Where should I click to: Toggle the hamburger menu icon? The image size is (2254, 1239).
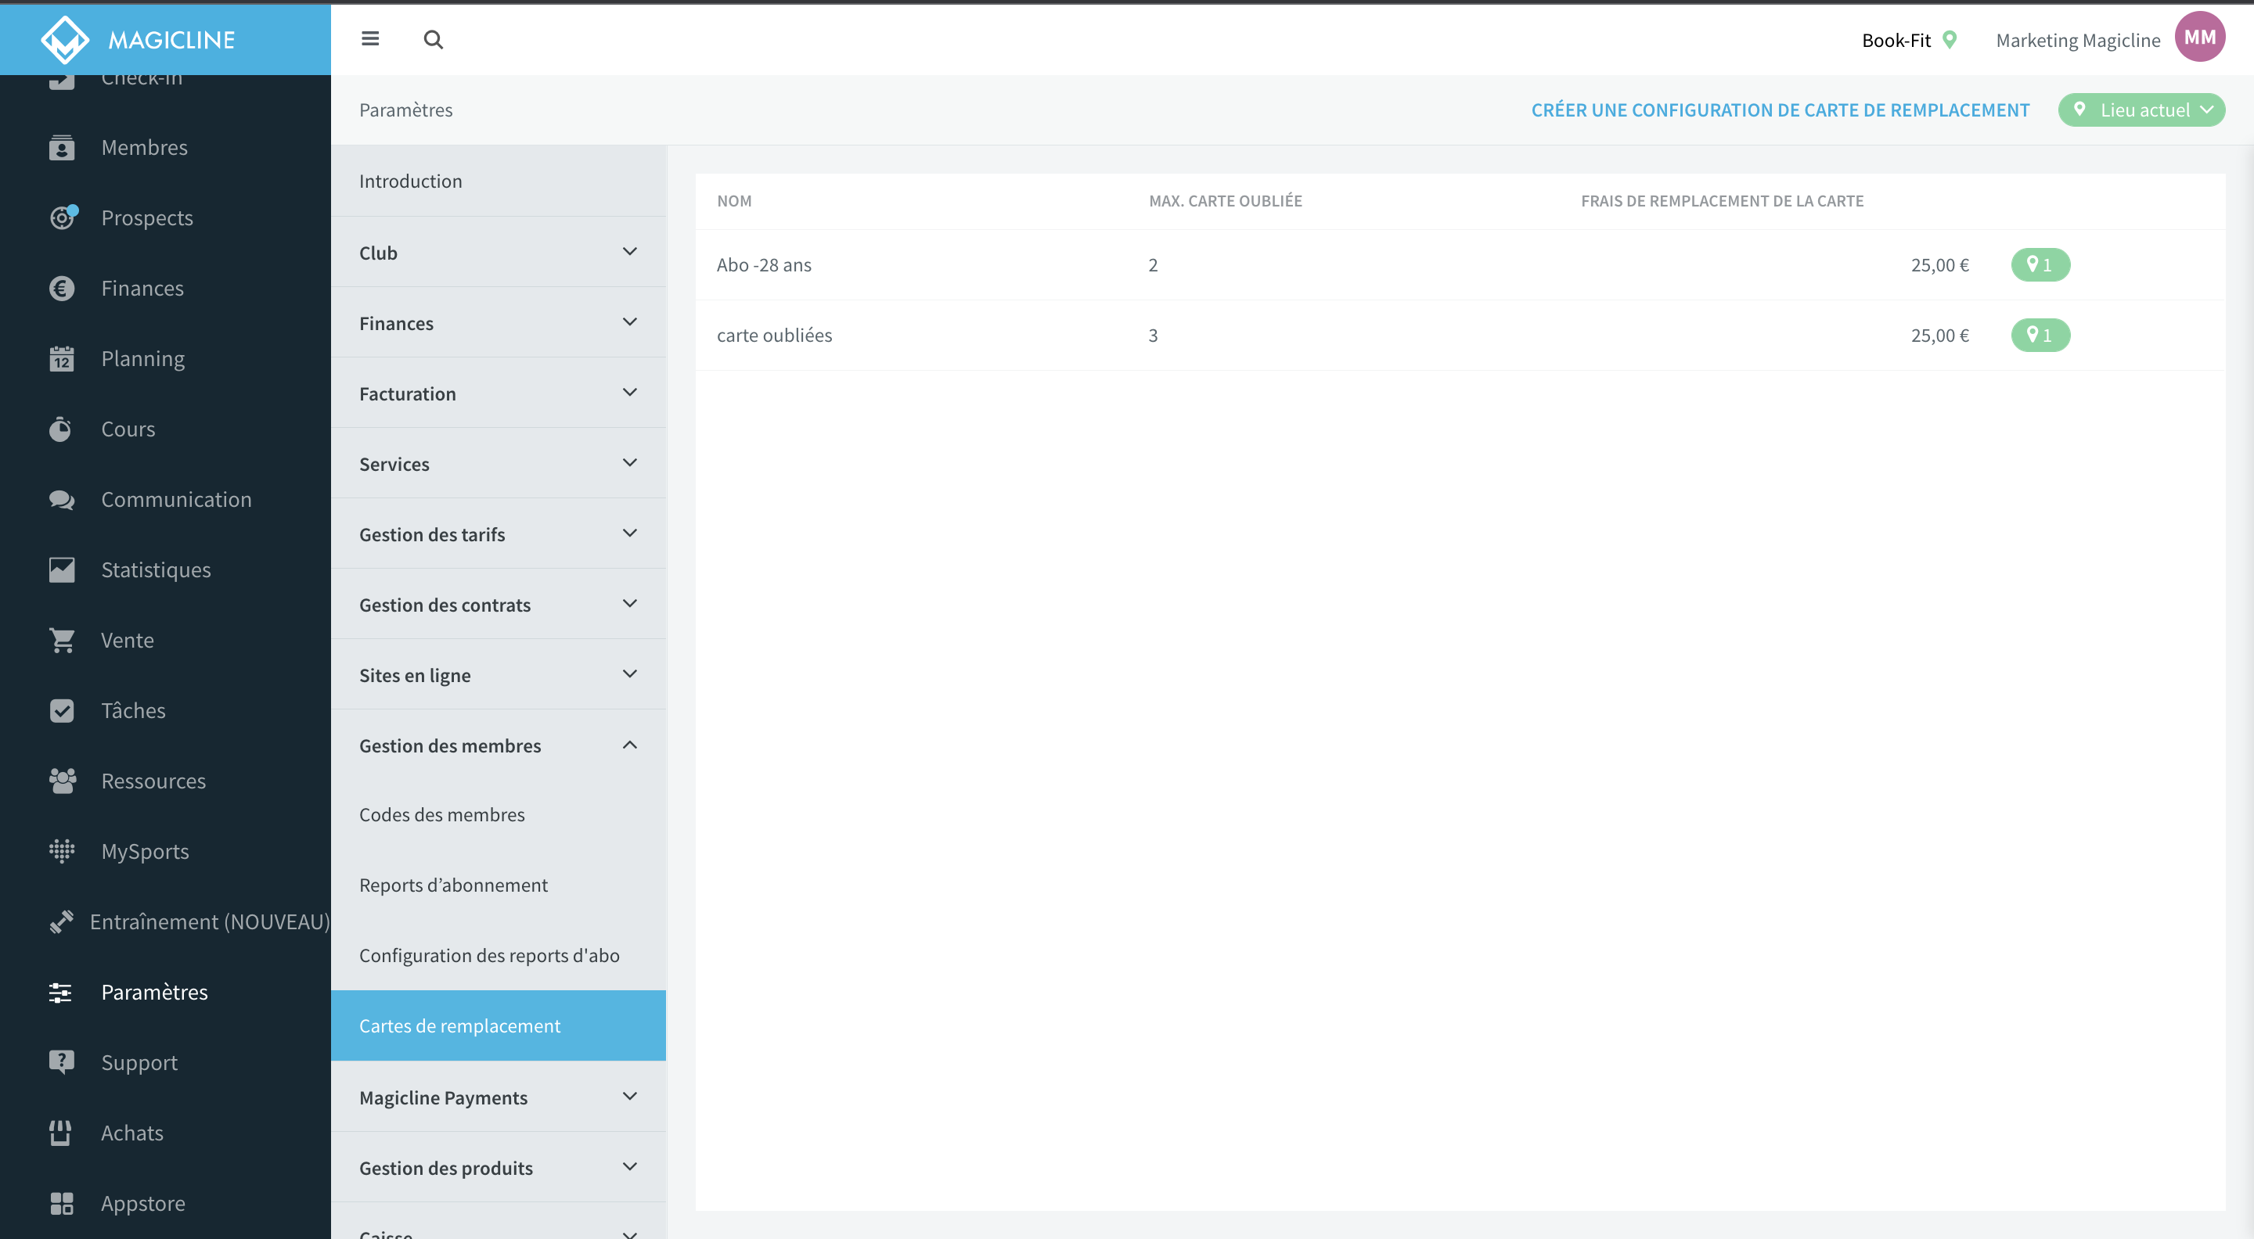tap(370, 38)
